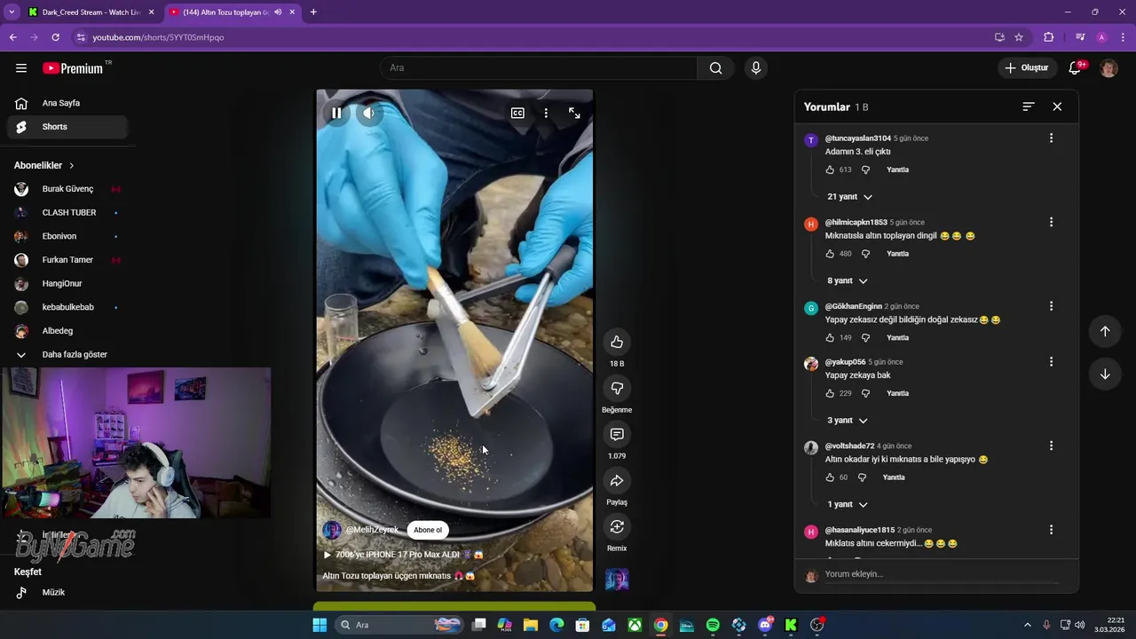
Task: Show hidden system tray icons
Action: click(1028, 625)
